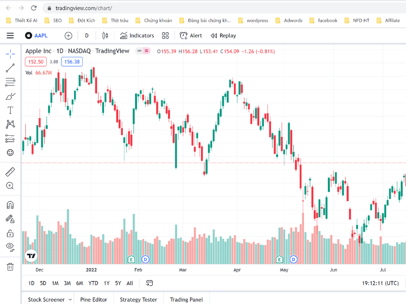Open AAPL symbol search
This screenshot has width=406, height=304.
[x=36, y=35]
